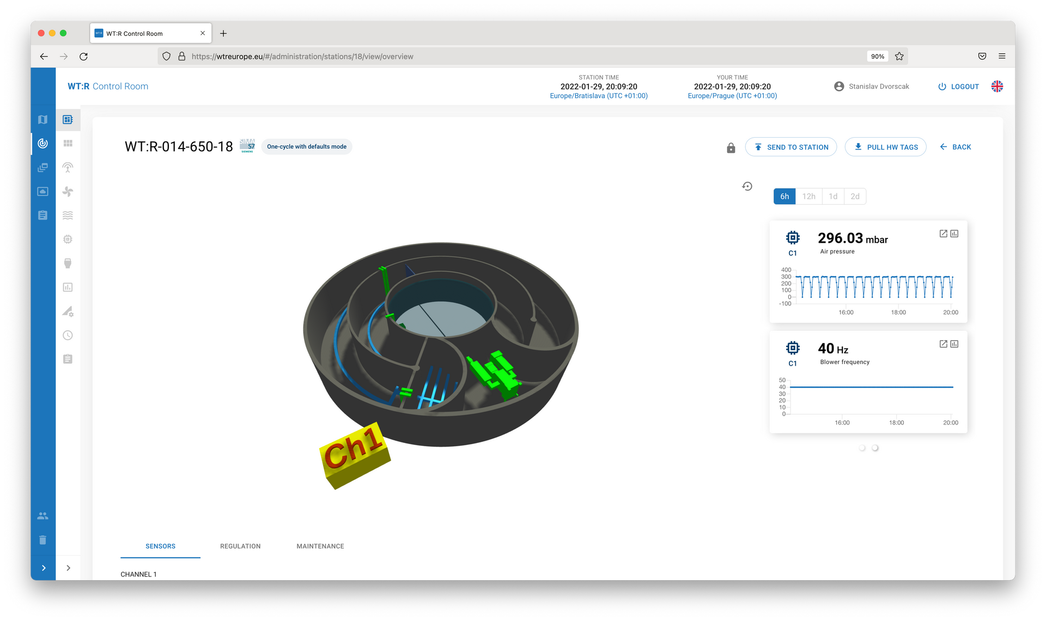
Task: Click the history/undo clock icon top right
Action: pyautogui.click(x=747, y=186)
